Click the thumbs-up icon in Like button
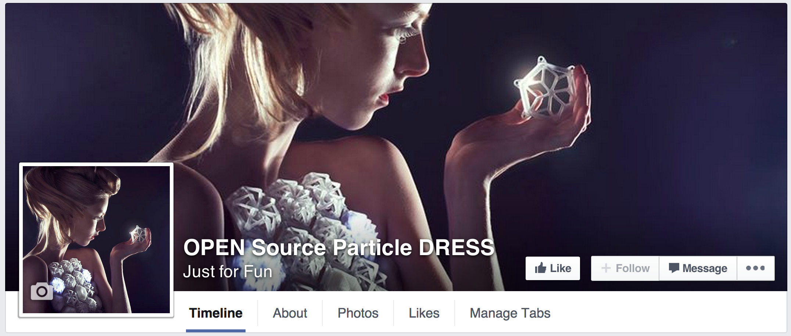791x336 pixels. point(540,268)
